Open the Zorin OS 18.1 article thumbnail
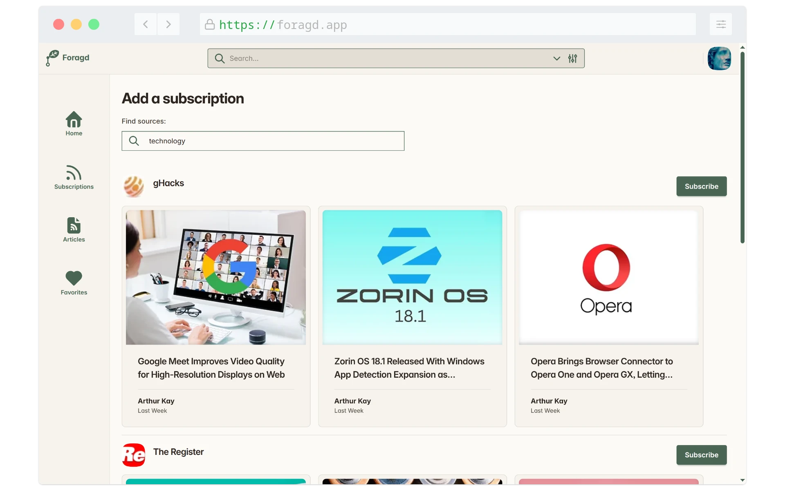This screenshot has height=490, width=785. (x=412, y=277)
